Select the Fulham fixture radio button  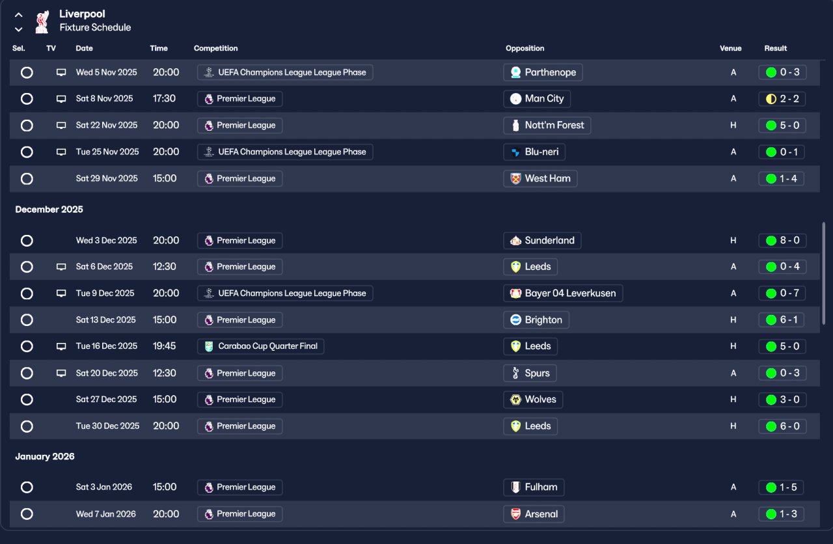click(x=27, y=487)
